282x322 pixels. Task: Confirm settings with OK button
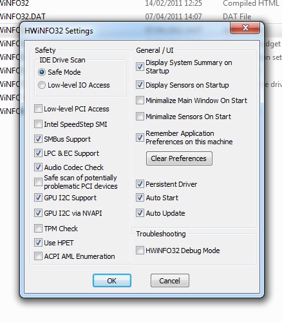(x=112, y=281)
